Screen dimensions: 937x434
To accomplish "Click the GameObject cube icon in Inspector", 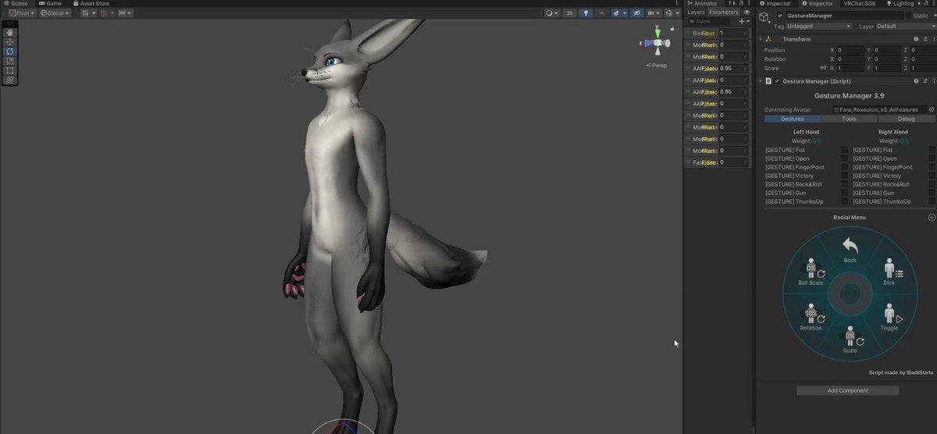I will (x=766, y=19).
